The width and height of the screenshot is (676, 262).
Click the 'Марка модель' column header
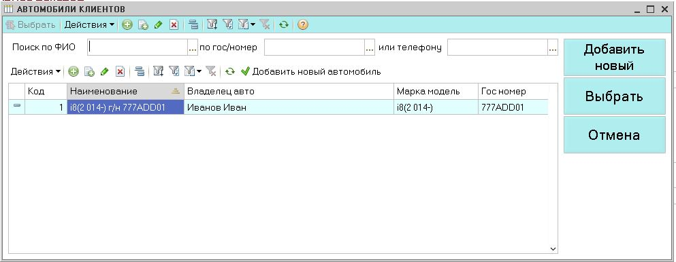pos(436,91)
